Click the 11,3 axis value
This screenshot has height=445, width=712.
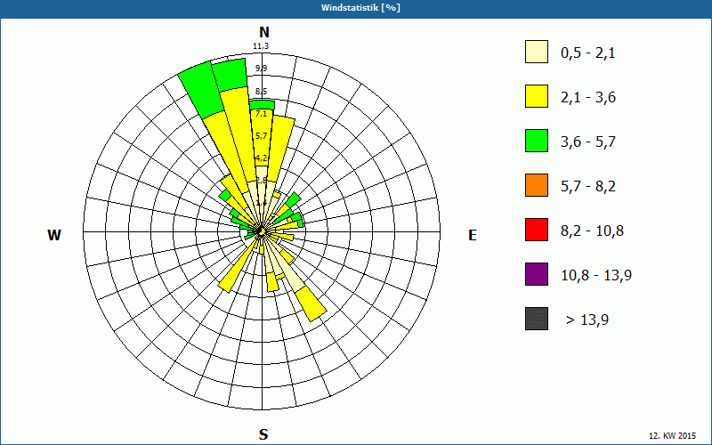[x=261, y=46]
